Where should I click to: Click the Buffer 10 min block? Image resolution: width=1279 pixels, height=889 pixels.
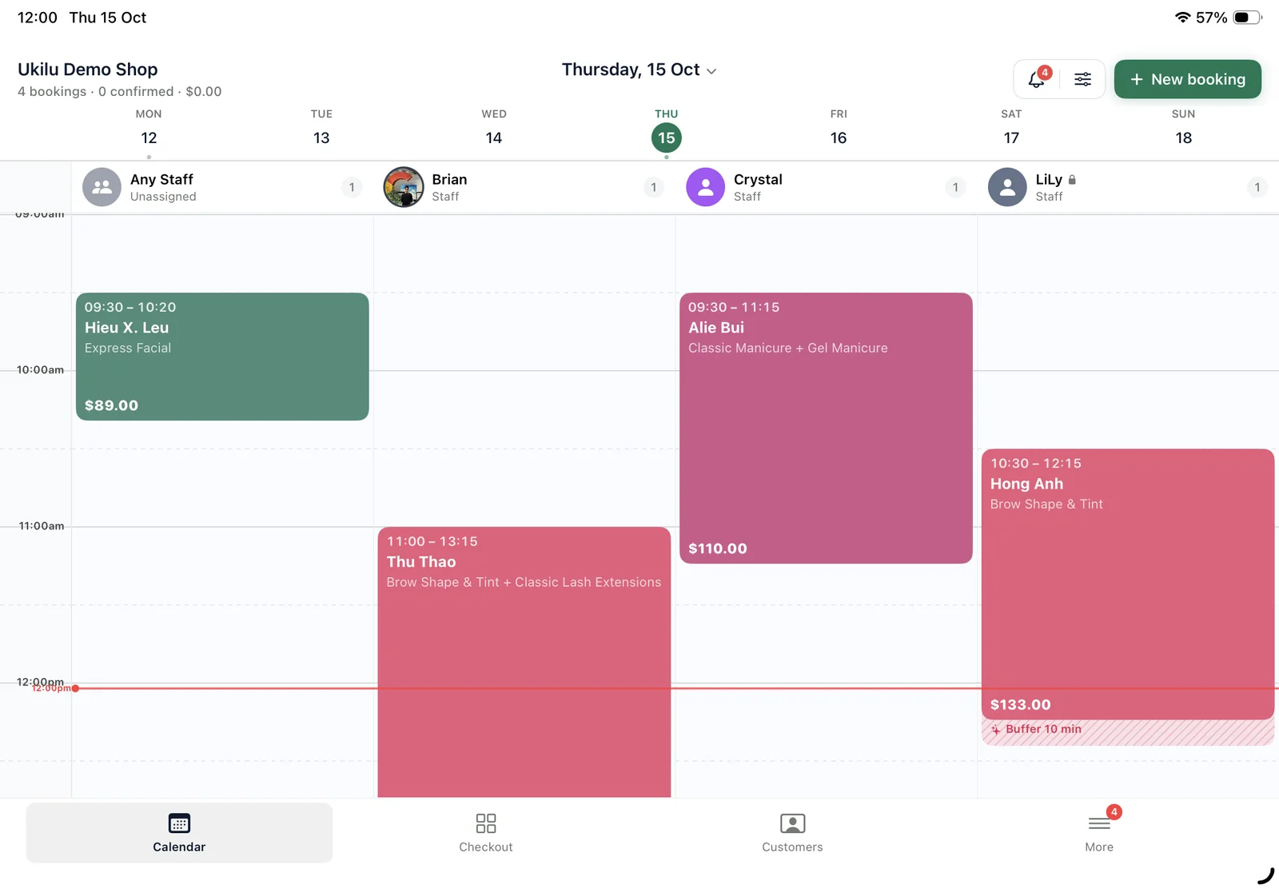[x=1128, y=732]
